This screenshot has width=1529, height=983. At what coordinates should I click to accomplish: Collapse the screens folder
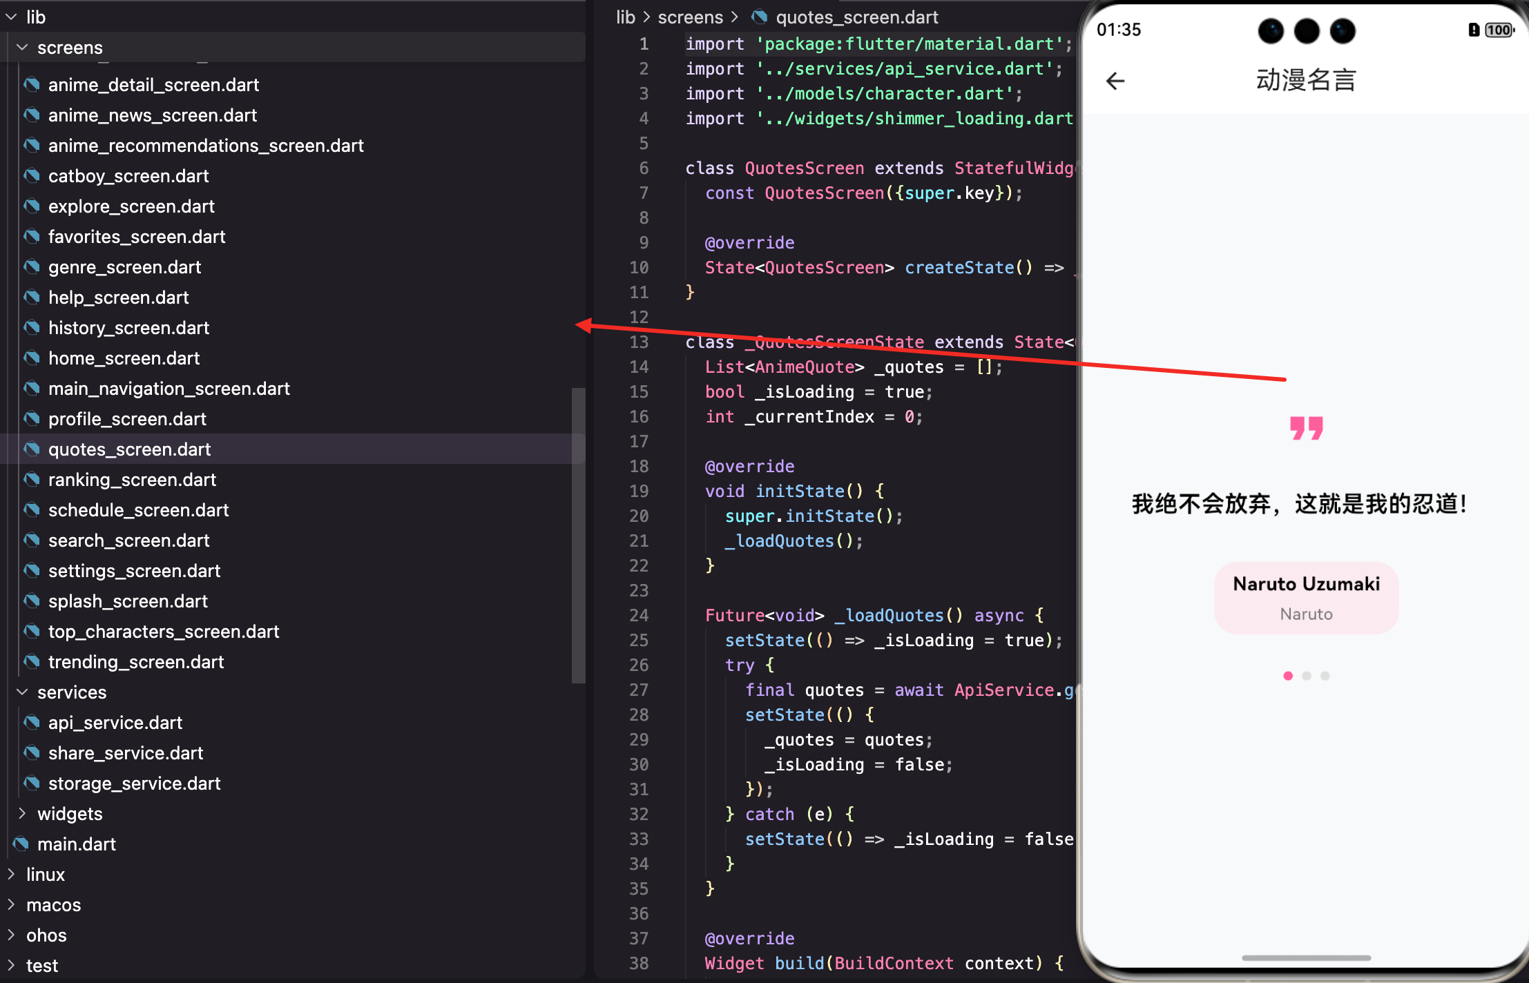point(22,48)
